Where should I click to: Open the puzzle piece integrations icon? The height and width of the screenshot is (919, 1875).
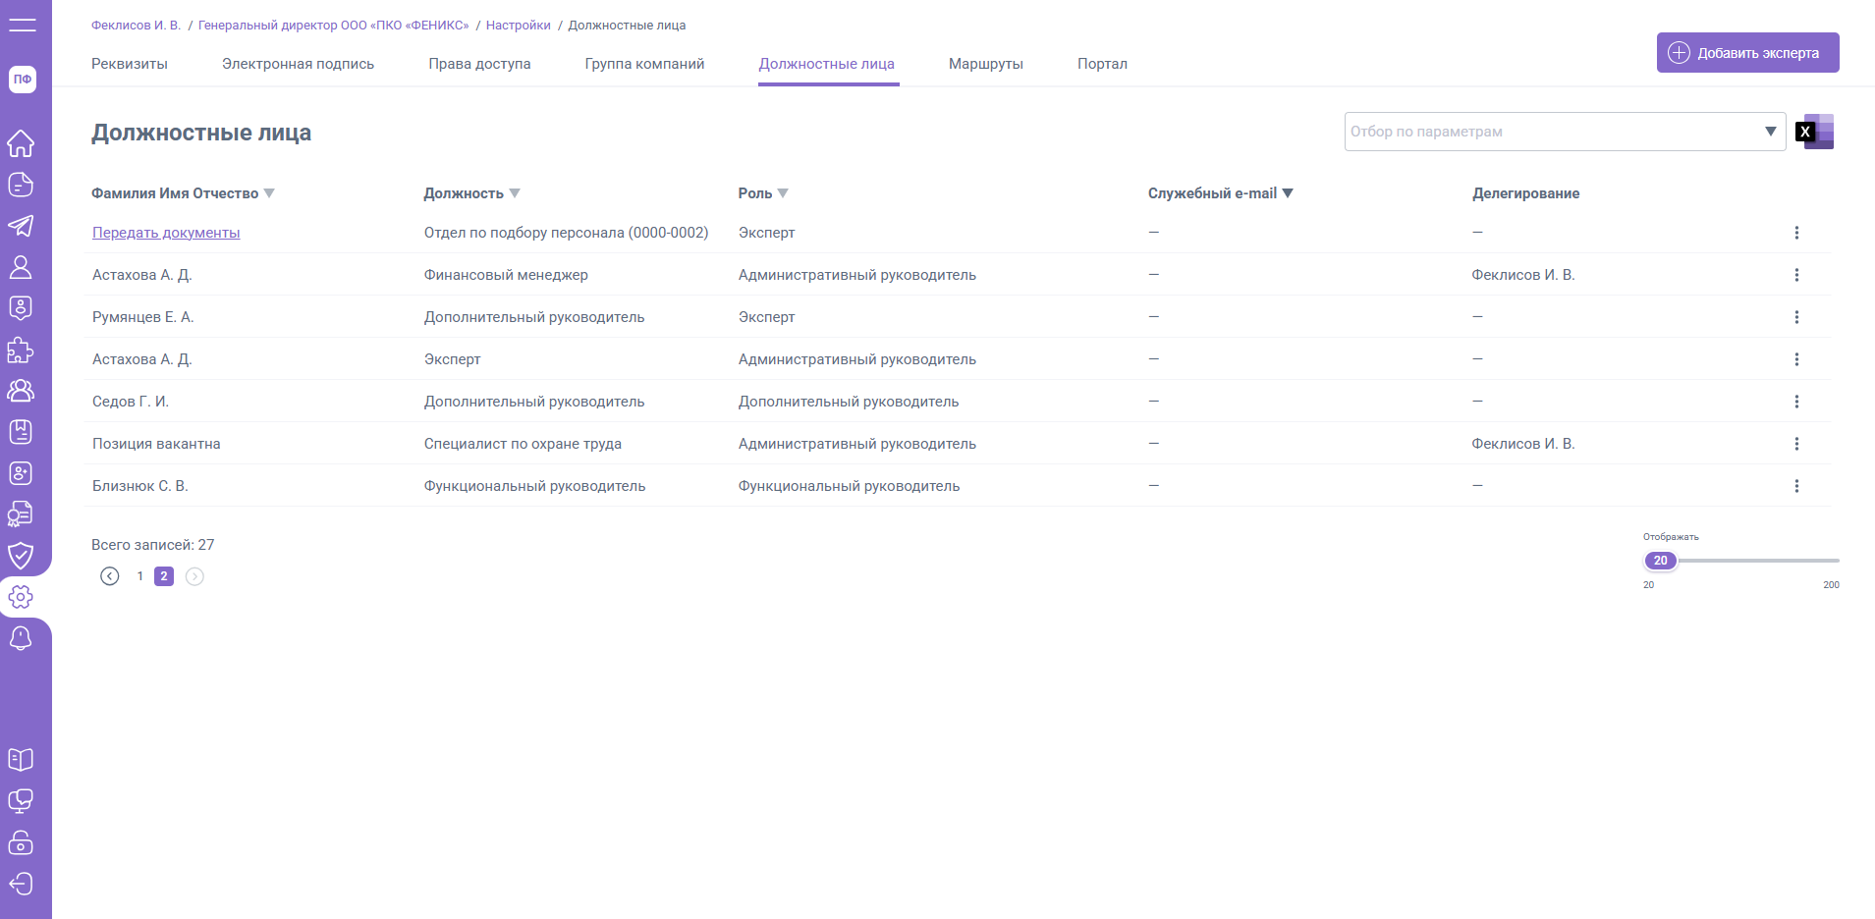click(x=21, y=350)
